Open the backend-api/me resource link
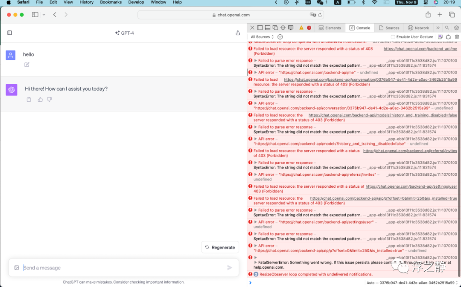461x287 pixels. (x=420, y=49)
